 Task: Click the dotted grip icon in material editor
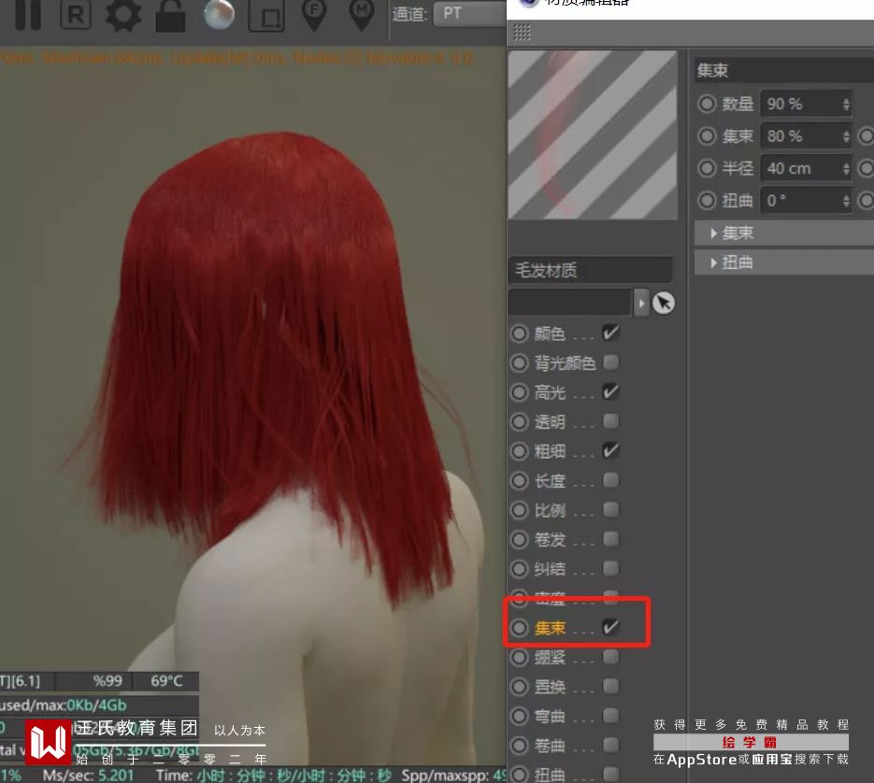point(522,33)
